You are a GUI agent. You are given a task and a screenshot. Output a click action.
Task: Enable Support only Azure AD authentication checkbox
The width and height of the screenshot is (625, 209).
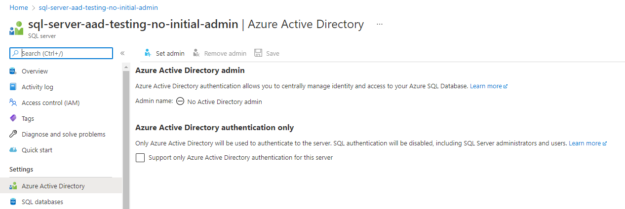(140, 158)
